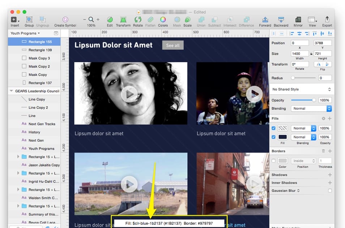Click the Create Symbol toolbar icon
Screen dimensions: 345x228
click(x=65, y=20)
